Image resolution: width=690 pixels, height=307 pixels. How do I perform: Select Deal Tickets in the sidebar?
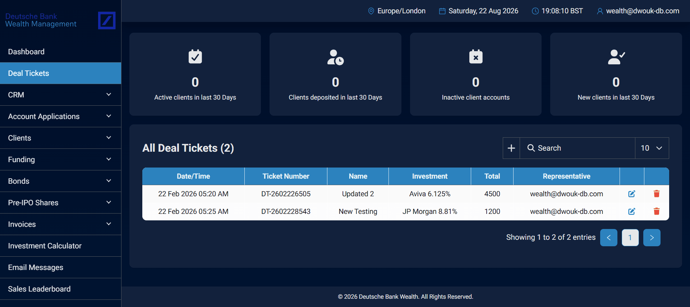[x=60, y=73]
